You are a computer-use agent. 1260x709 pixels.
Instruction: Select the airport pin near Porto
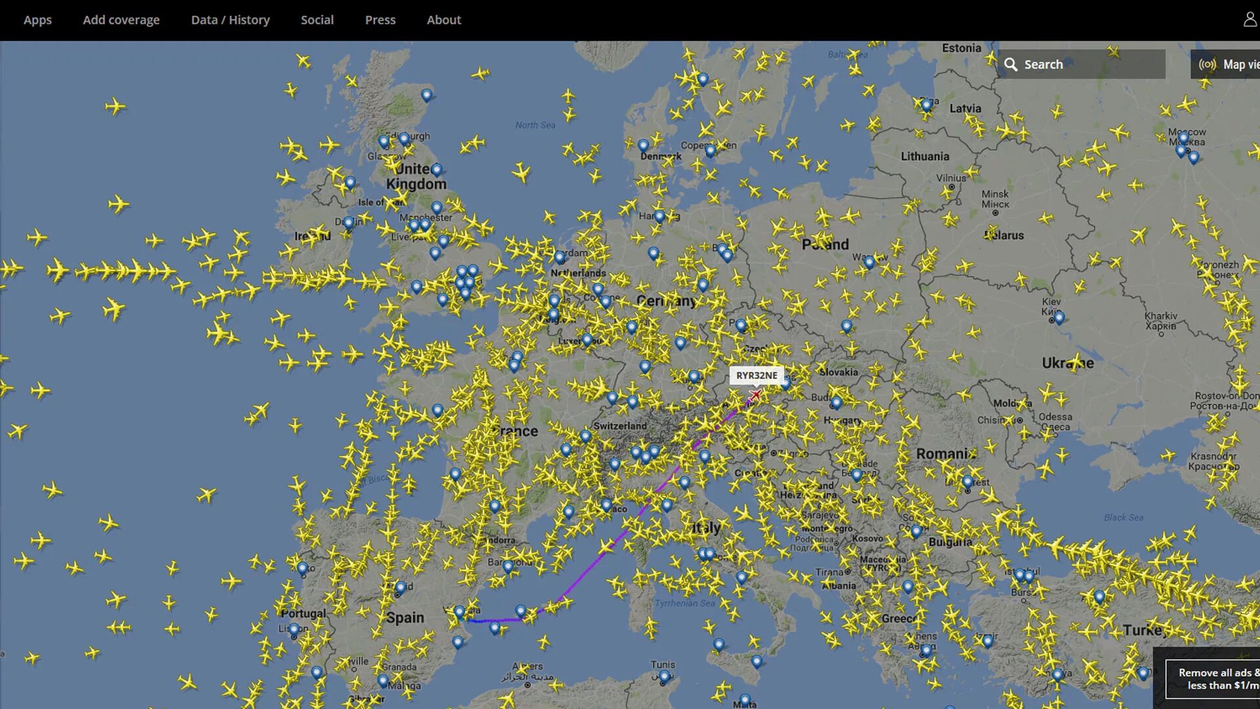[302, 568]
